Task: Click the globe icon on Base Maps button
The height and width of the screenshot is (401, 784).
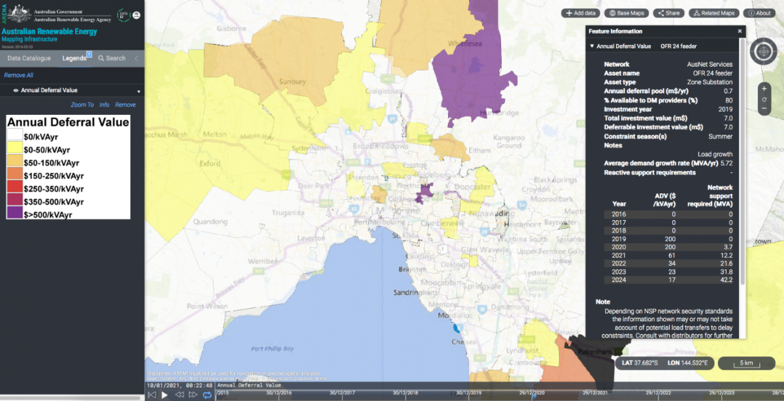Action: tap(612, 12)
